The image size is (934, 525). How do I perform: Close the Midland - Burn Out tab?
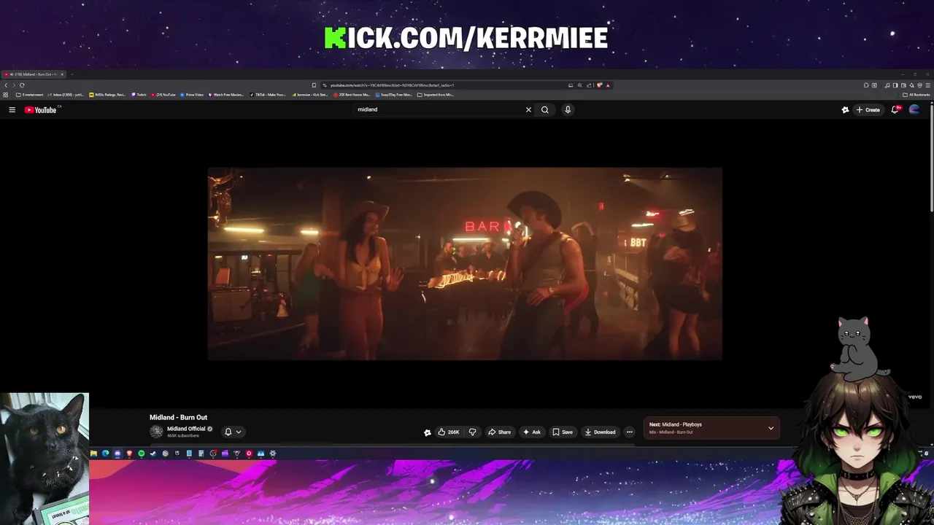click(x=62, y=74)
